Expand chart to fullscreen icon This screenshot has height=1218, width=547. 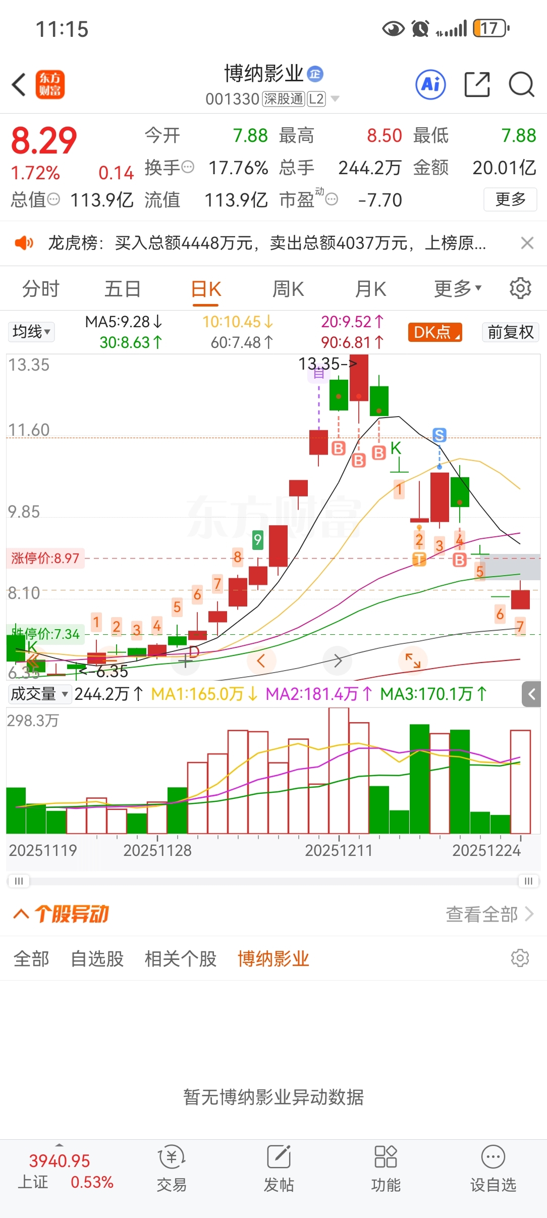click(413, 660)
